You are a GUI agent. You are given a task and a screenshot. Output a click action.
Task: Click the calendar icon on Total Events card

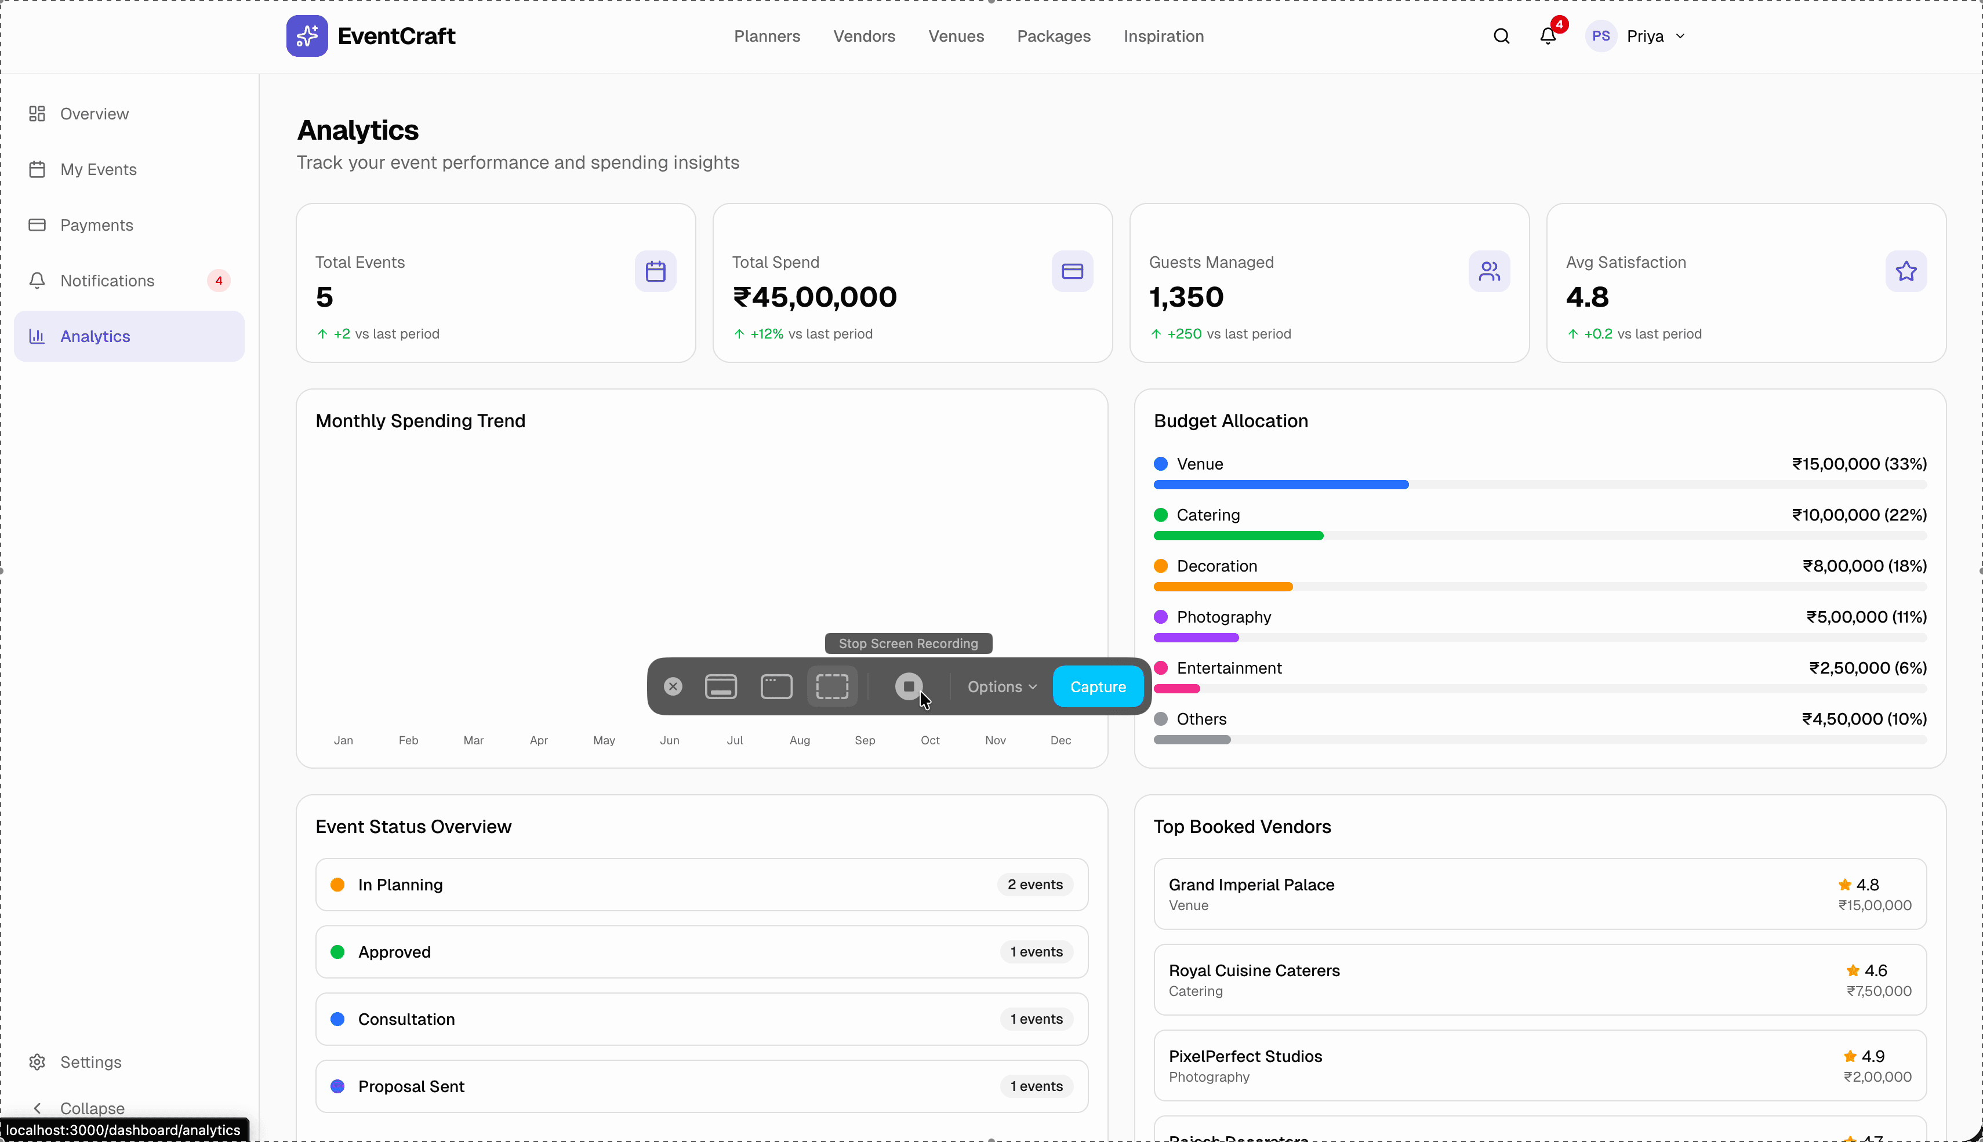tap(656, 271)
